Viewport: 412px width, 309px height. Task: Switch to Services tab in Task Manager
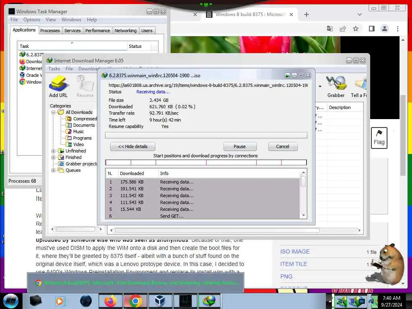(72, 31)
